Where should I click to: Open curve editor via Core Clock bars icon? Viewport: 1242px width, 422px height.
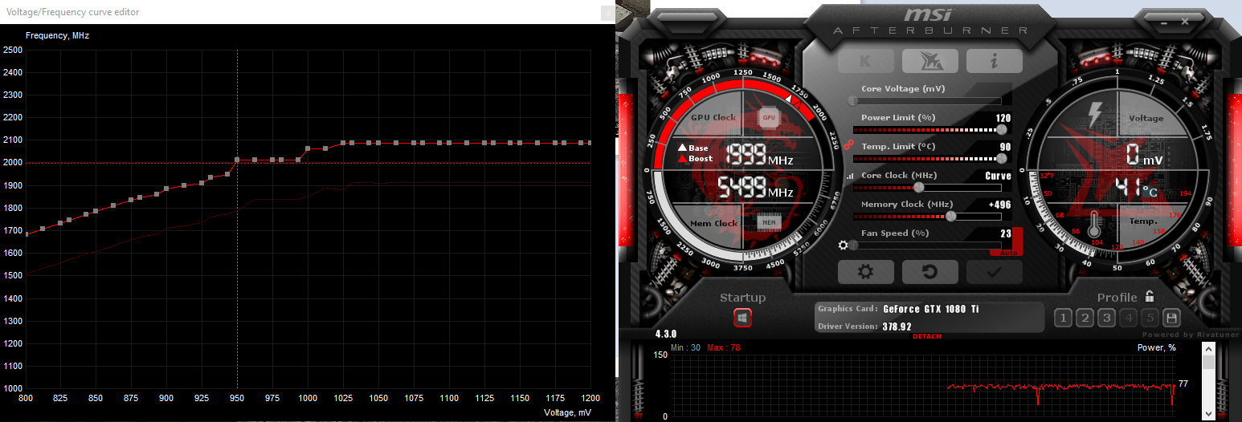point(850,176)
